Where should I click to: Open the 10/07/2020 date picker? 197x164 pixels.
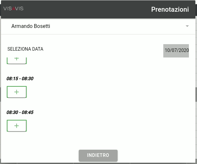pyautogui.click(x=176, y=51)
